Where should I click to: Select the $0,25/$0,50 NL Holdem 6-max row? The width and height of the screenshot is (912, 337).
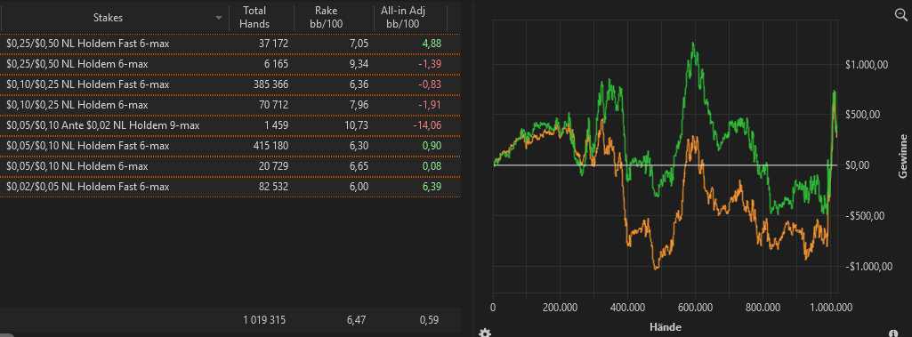[x=230, y=64]
